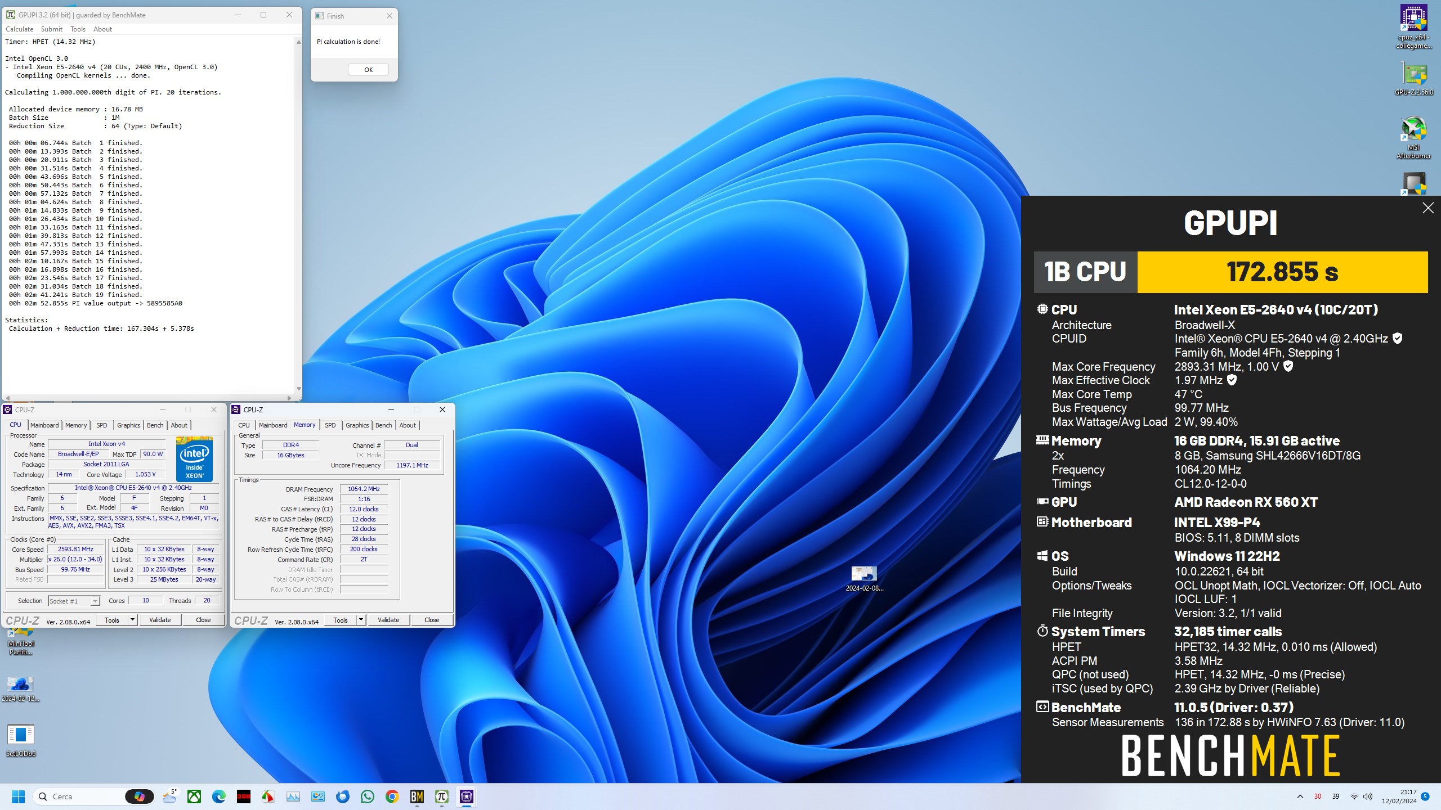The height and width of the screenshot is (810, 1441).
Task: Click GPUPI horizontal scrollbar right arrow
Action: [x=289, y=398]
